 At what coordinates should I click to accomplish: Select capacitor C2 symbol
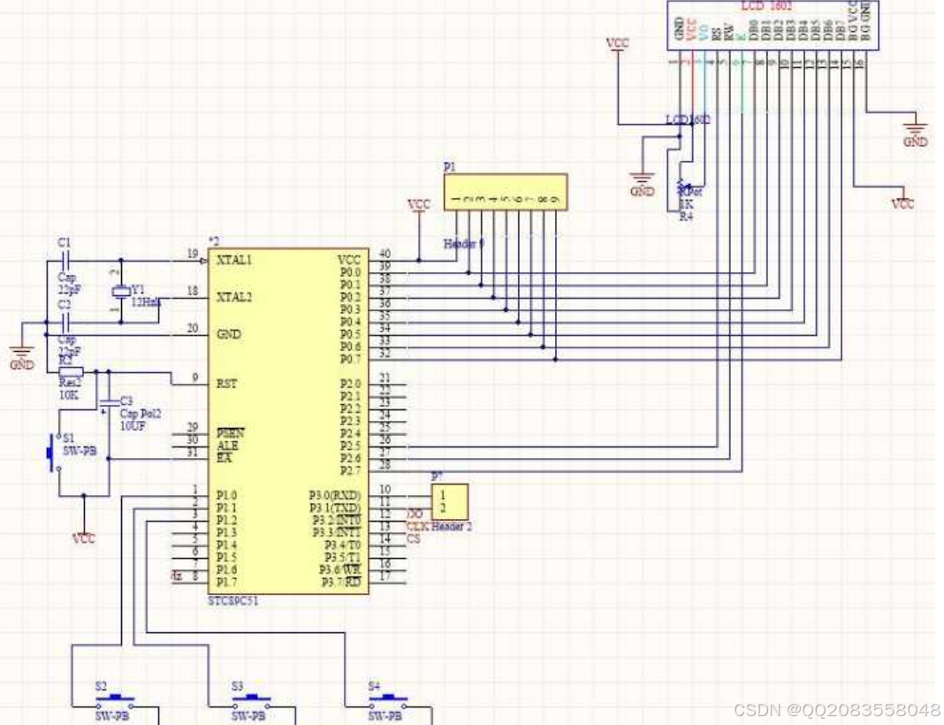pos(65,322)
